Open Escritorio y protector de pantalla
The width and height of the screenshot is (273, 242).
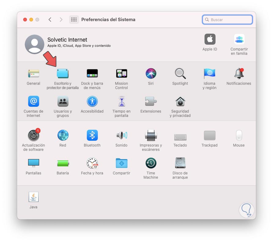tap(63, 73)
